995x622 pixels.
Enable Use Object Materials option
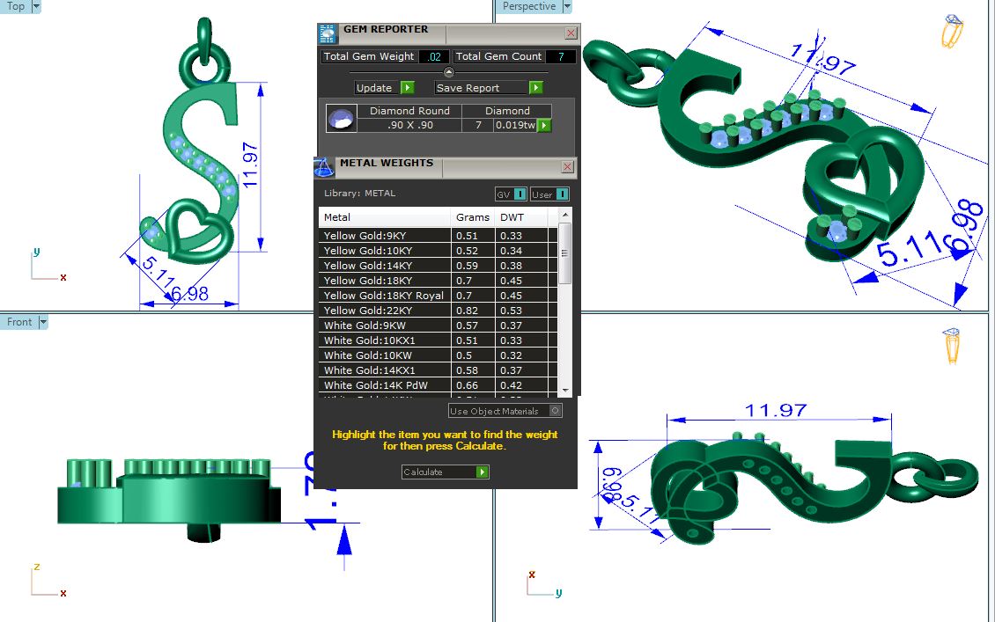[555, 411]
